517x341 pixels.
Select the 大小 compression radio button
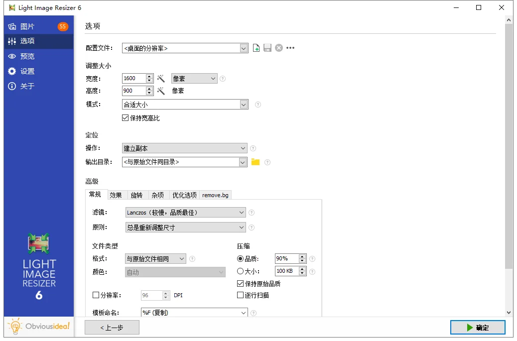240,271
